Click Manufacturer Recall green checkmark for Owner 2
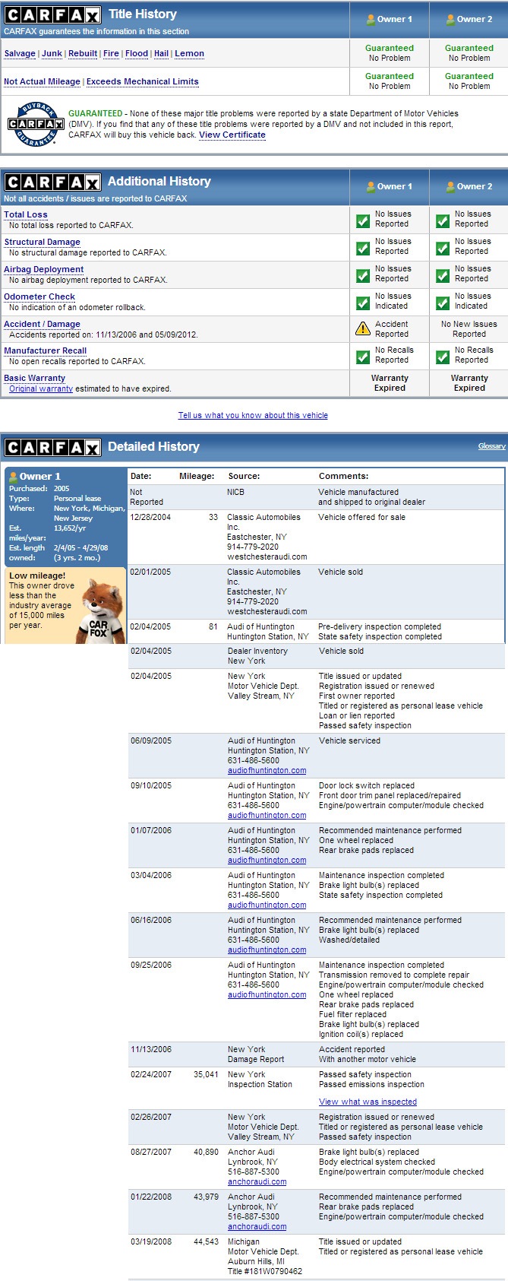The width and height of the screenshot is (508, 1281). (443, 357)
